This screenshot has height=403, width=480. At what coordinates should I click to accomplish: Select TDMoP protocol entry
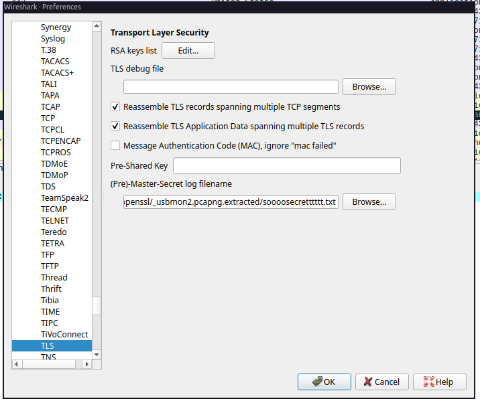click(54, 175)
